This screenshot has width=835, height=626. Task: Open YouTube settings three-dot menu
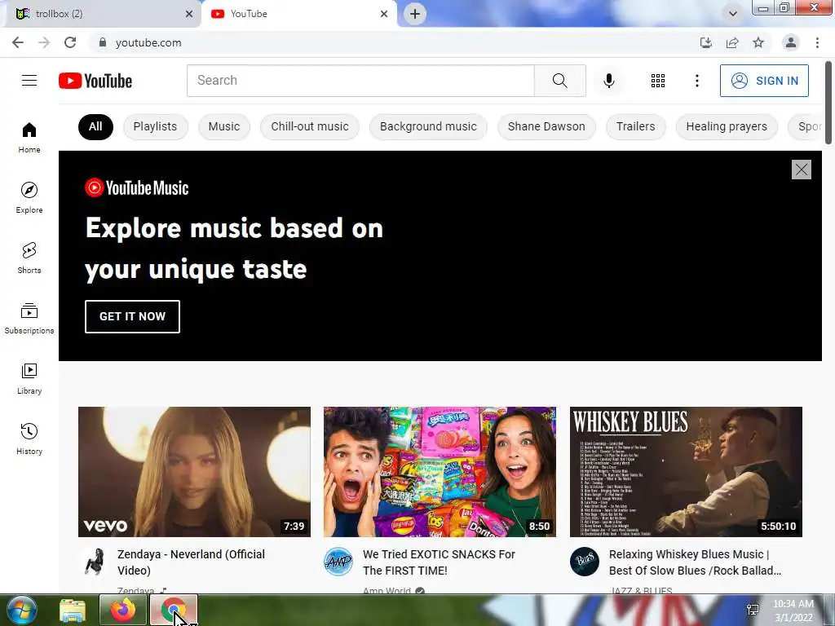(x=696, y=81)
